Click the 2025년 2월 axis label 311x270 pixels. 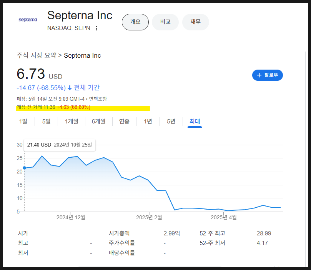coord(149,217)
